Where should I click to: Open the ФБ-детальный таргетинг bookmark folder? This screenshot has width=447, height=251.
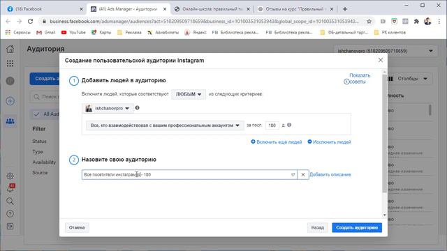(344, 33)
